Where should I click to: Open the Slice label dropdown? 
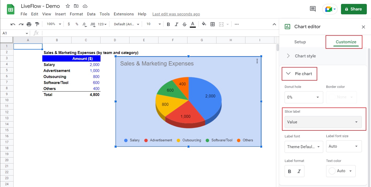click(323, 122)
